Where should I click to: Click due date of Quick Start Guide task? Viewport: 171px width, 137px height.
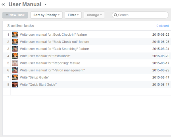[x=161, y=84]
